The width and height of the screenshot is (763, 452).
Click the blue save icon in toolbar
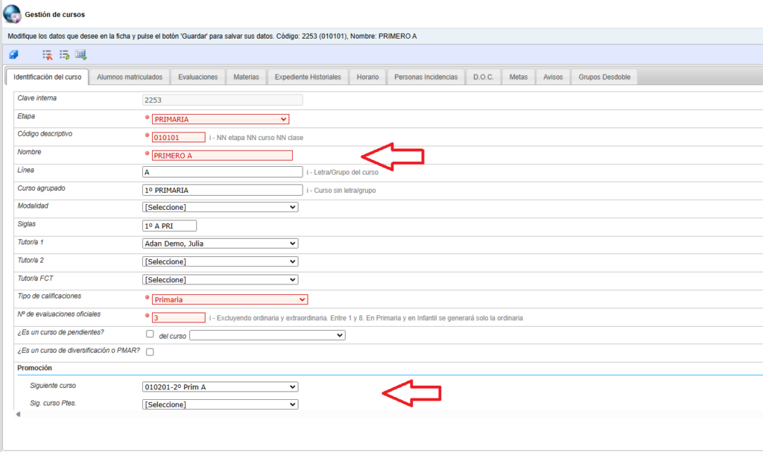point(13,55)
